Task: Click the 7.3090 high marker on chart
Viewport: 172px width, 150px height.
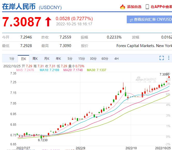Action: [164, 74]
